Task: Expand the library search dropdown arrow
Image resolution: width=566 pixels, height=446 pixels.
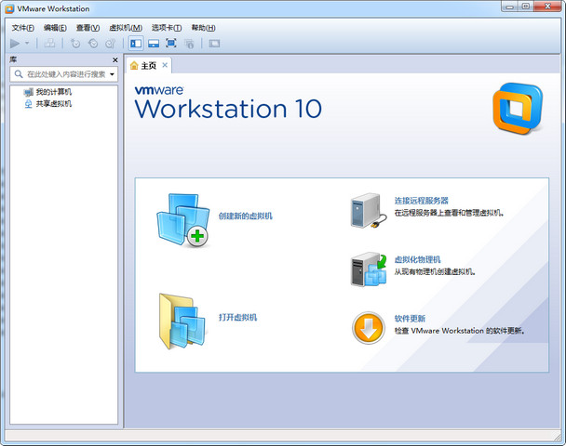Action: pos(112,73)
